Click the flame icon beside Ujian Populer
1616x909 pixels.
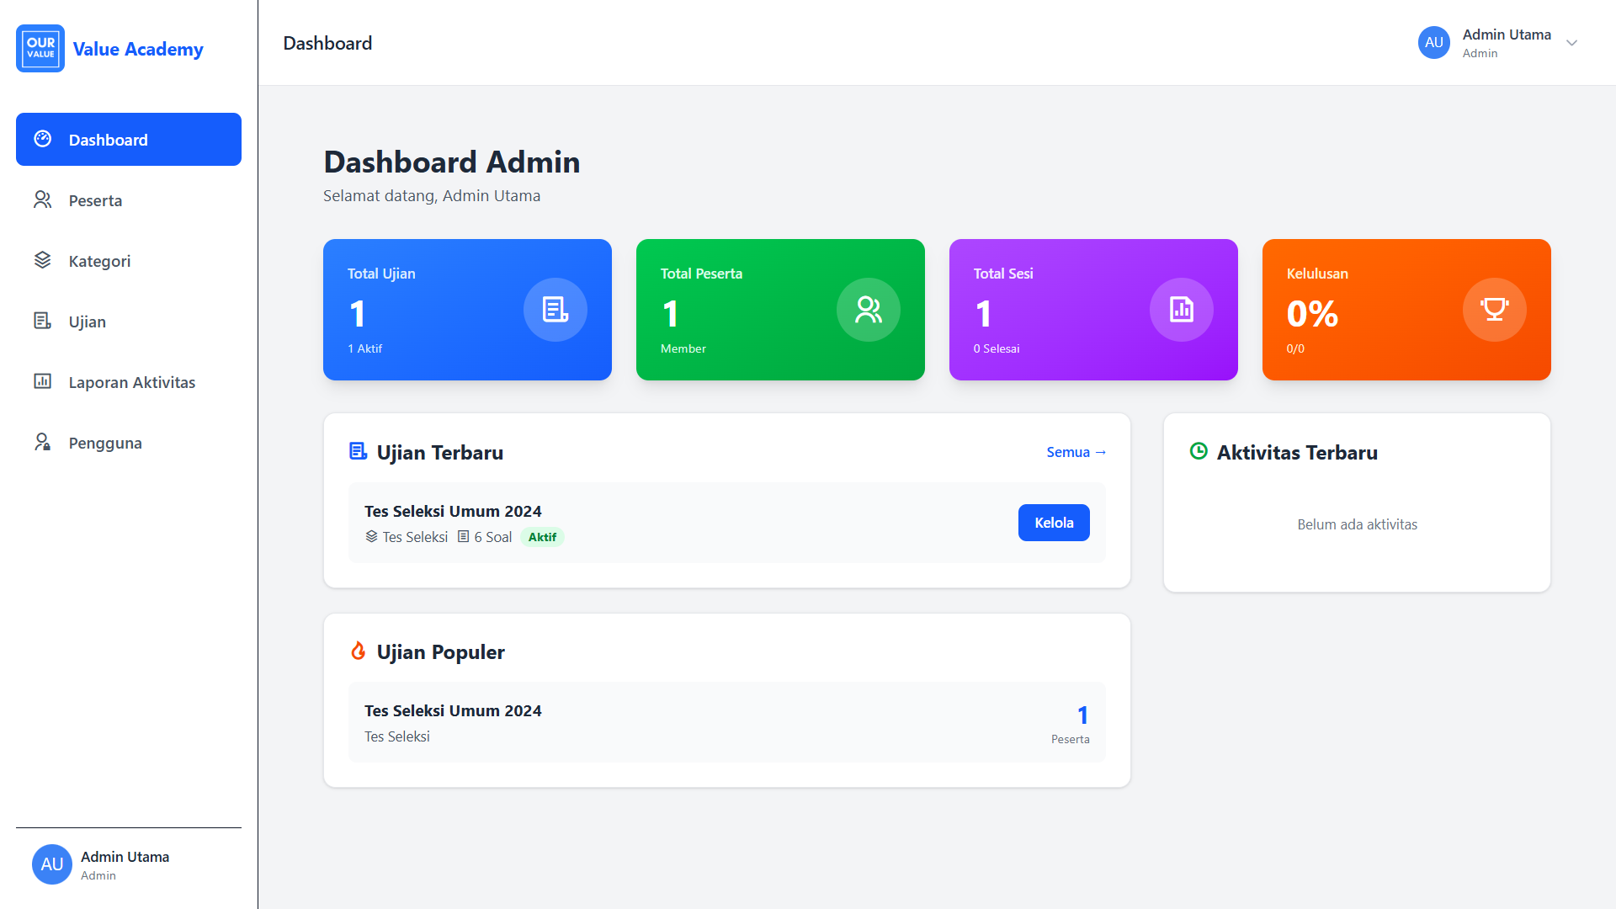tap(359, 651)
